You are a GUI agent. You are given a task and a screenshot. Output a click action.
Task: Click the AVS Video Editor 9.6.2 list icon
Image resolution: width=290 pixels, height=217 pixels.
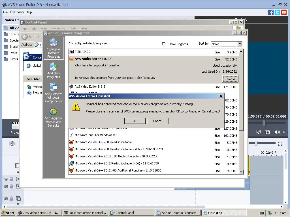coord(71,86)
